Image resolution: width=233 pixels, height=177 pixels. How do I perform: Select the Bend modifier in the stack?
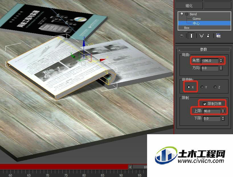click(193, 14)
